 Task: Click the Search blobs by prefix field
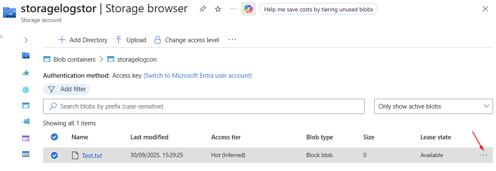click(204, 106)
